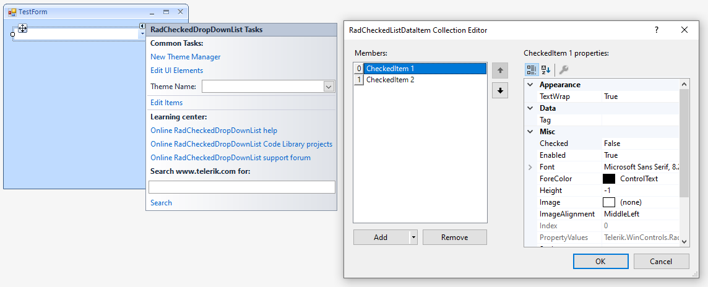Click the Add button
The width and height of the screenshot is (708, 287).
[x=381, y=238]
